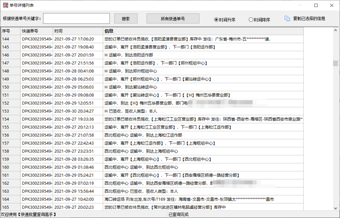This screenshot has width=340, height=218.
Task: Click the info cell in row 162
Action: tap(203, 183)
